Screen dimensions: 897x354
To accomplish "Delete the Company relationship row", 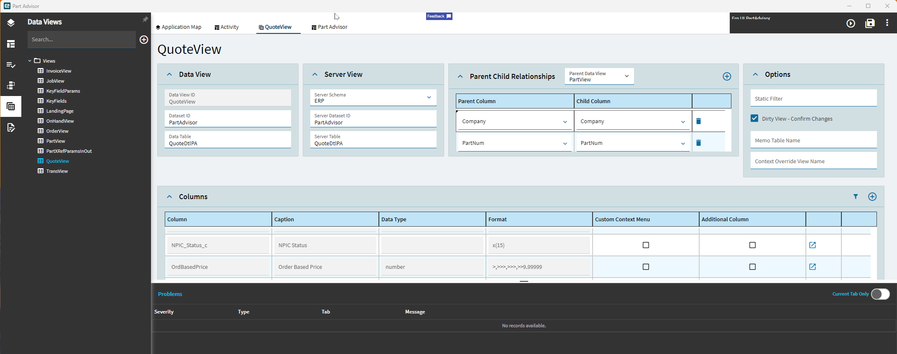I will click(x=698, y=121).
